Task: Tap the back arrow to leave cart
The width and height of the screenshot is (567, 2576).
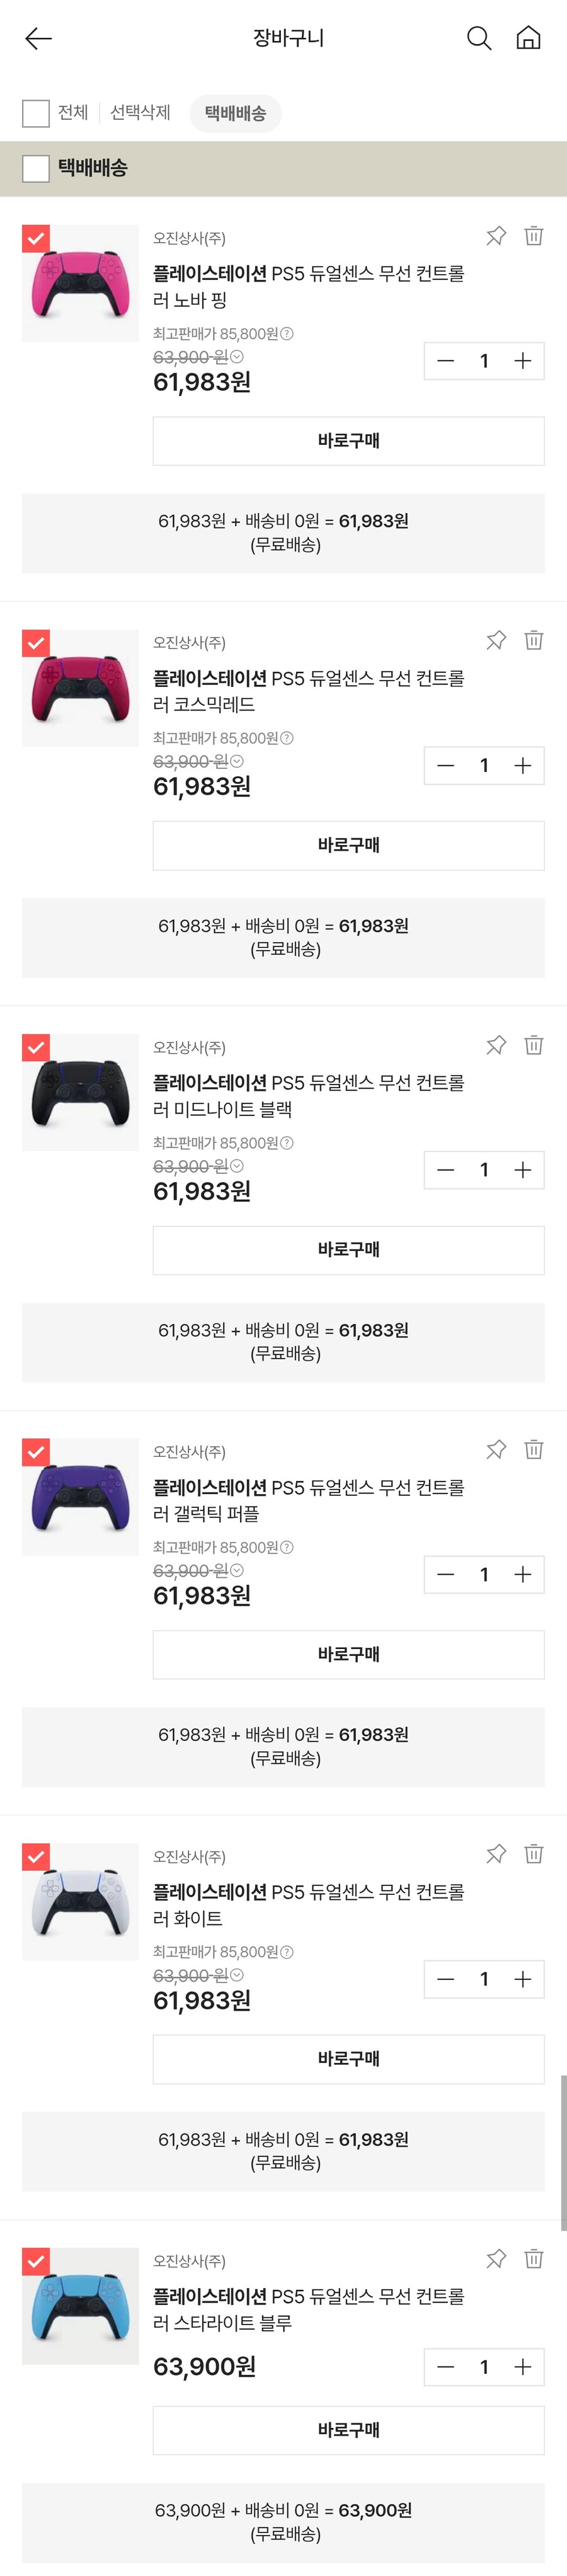Action: pos(37,38)
